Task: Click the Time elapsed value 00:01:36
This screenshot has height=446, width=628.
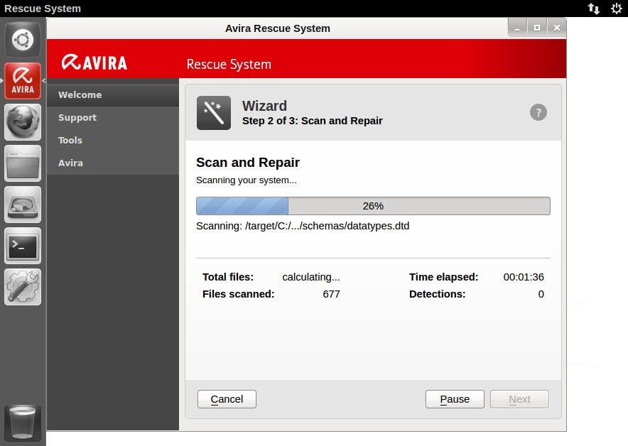Action: pos(524,277)
